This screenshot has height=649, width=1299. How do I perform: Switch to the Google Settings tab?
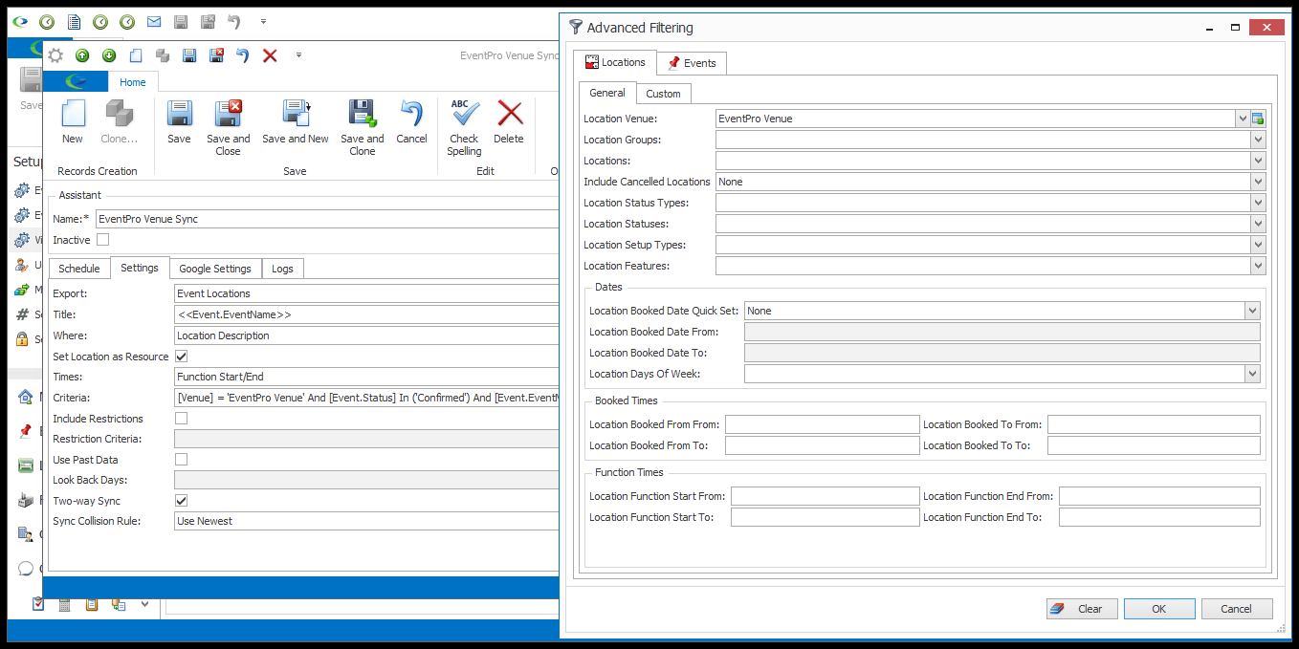tap(215, 269)
